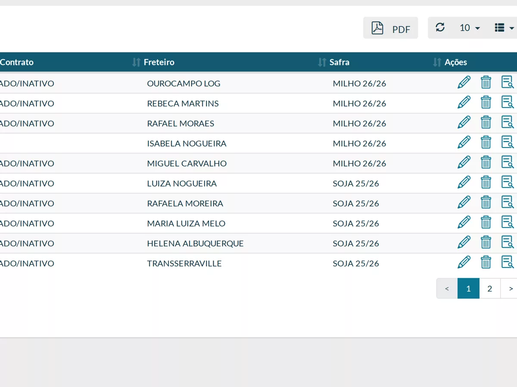The width and height of the screenshot is (517, 387).
Task: Sort the table by Freteiro
Action: click(x=159, y=62)
